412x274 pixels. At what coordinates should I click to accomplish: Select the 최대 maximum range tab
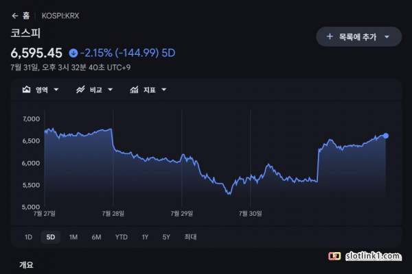[190, 237]
